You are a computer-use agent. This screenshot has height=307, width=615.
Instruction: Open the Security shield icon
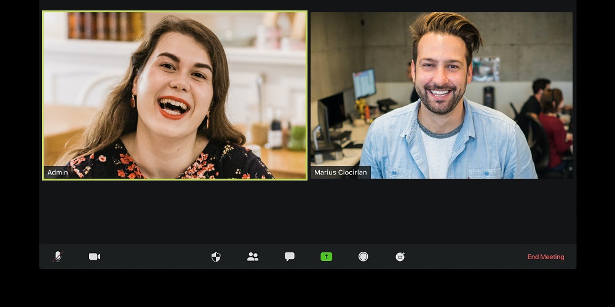pos(216,257)
